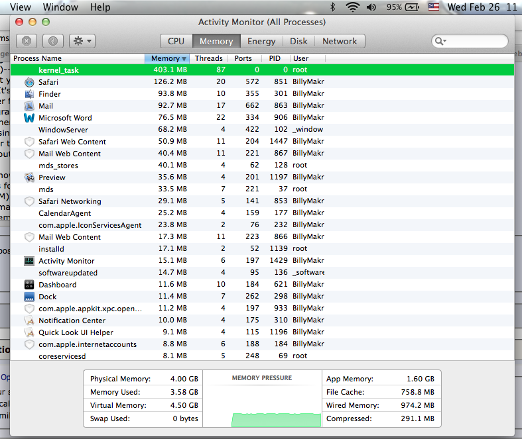Image resolution: width=522 pixels, height=439 pixels.
Task: Sort by Memory column header
Action: (x=167, y=58)
